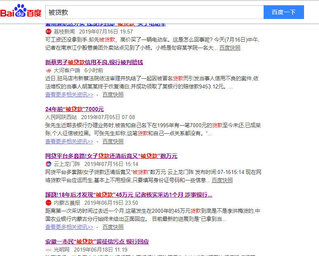
Task: Open the 新蔡男子被贷款信用不良 result title
Action: click(94, 62)
